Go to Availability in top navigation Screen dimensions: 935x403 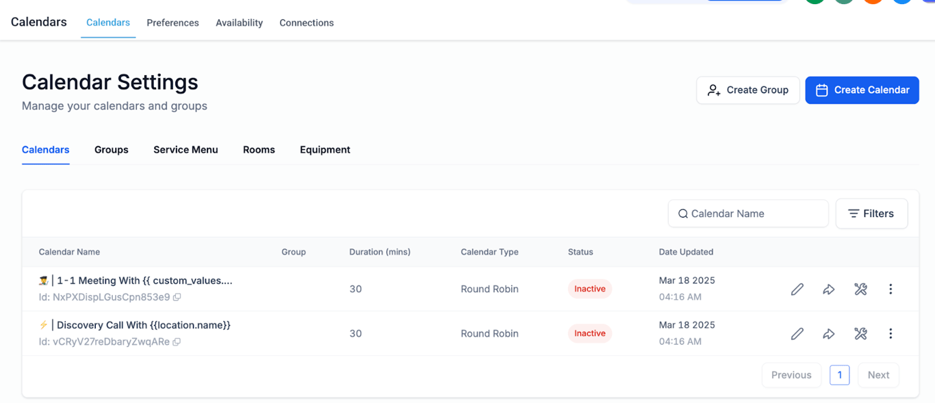coord(239,23)
